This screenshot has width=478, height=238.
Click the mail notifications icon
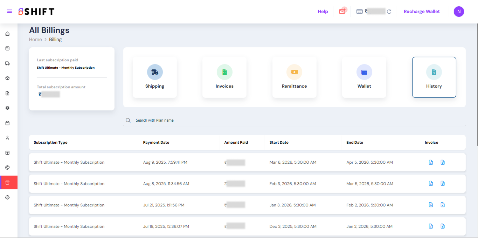coord(342,12)
